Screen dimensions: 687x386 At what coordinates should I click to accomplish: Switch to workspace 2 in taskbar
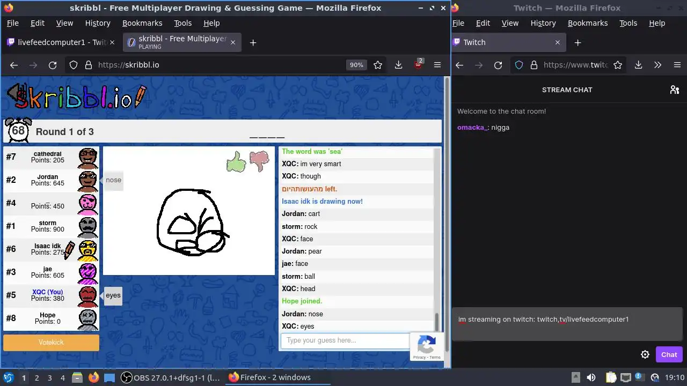36,377
